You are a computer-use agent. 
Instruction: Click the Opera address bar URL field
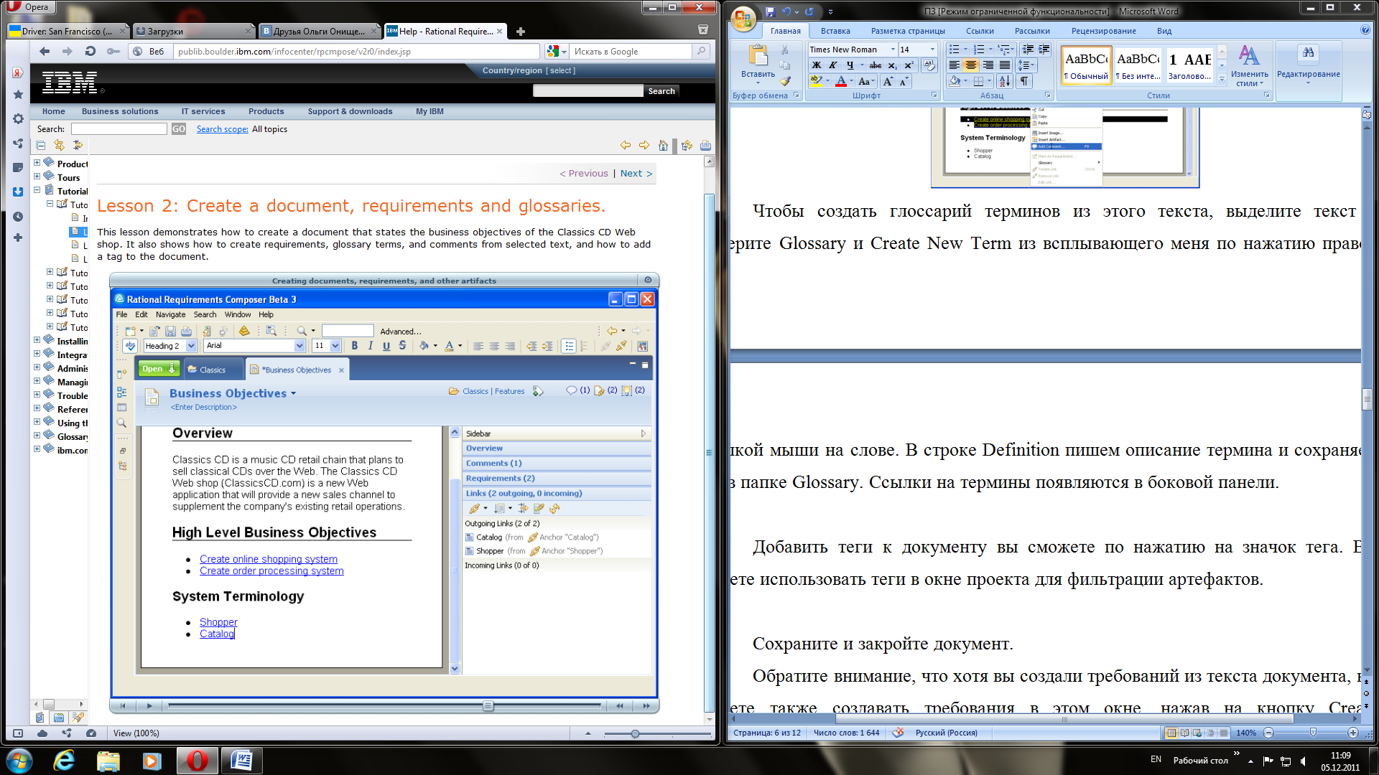357,51
